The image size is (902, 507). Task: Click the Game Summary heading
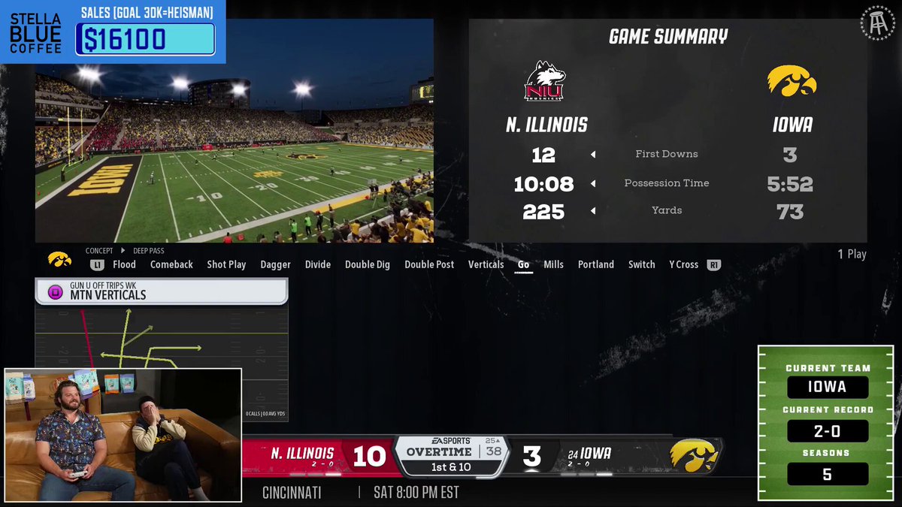tap(668, 36)
